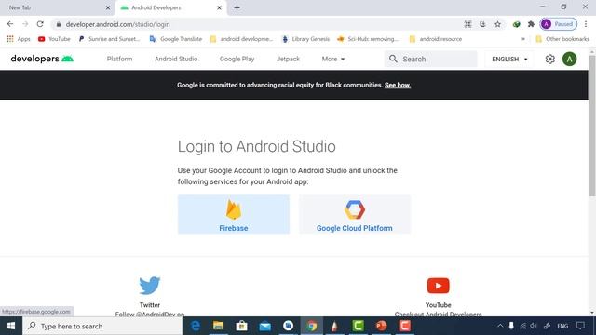Follow the See how link in banner
This screenshot has height=335, width=596.
pos(398,85)
